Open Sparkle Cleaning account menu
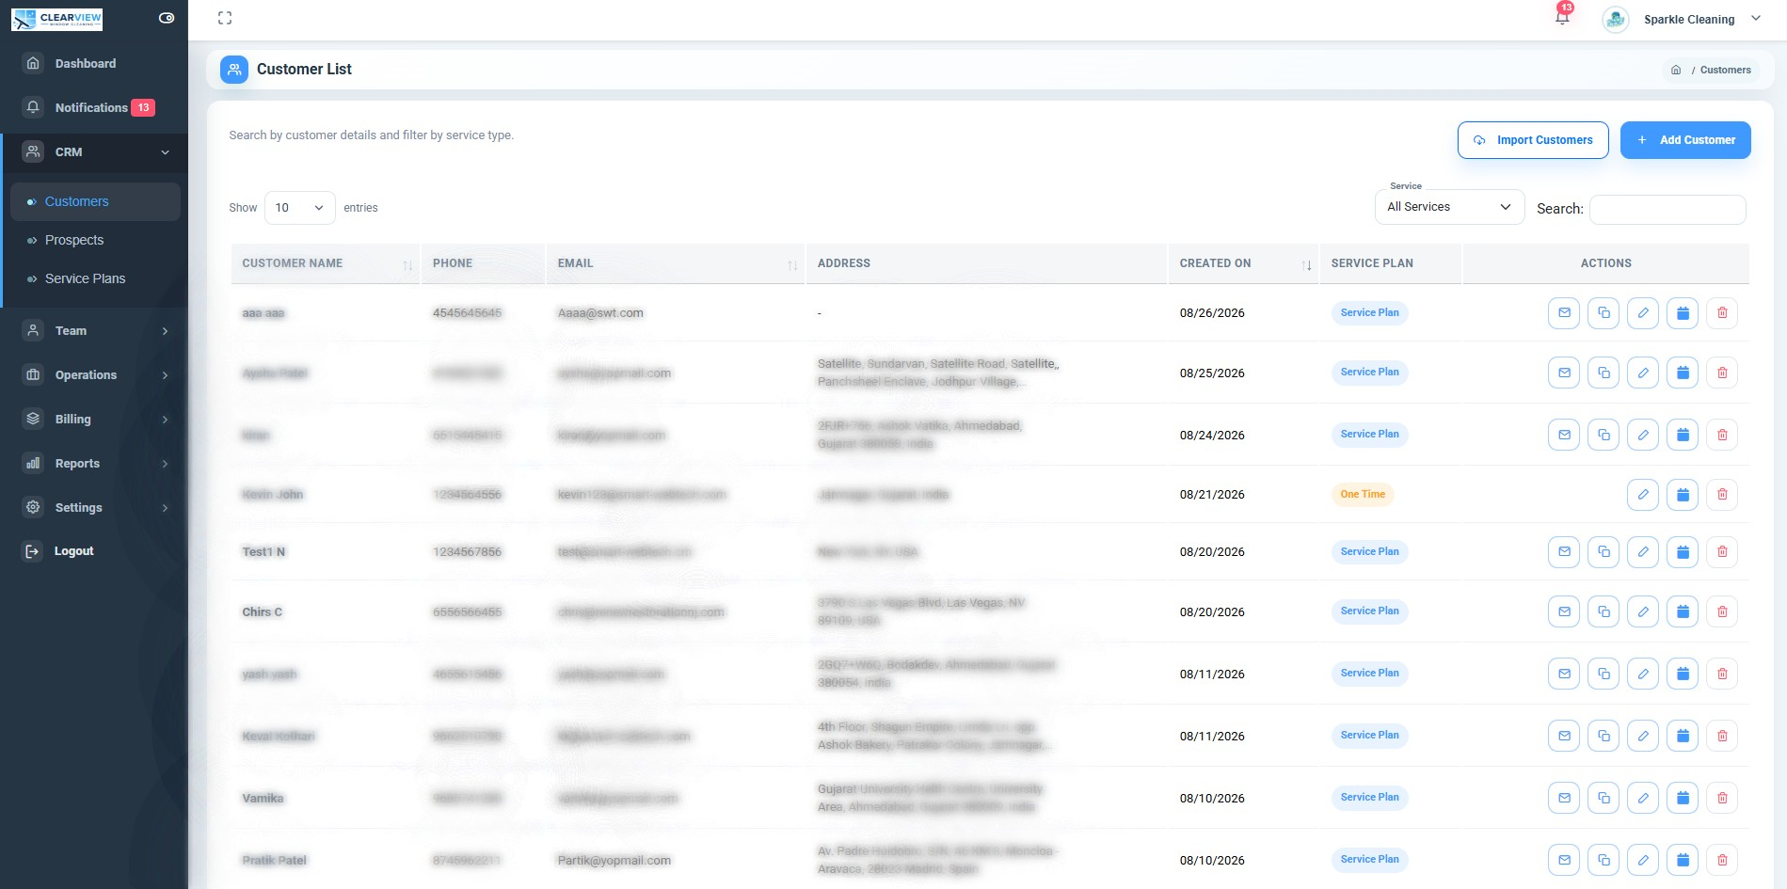The image size is (1787, 889). click(x=1682, y=19)
